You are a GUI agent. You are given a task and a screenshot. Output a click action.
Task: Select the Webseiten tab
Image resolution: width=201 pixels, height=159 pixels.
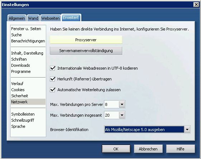51,18
